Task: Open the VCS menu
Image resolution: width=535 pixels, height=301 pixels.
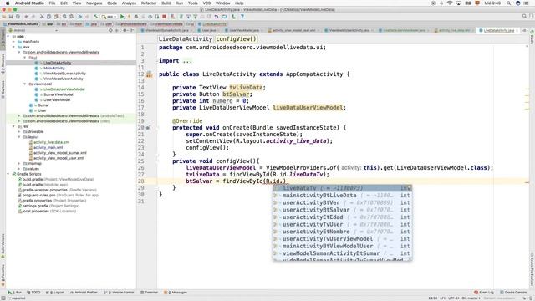Action: [x=206, y=3]
